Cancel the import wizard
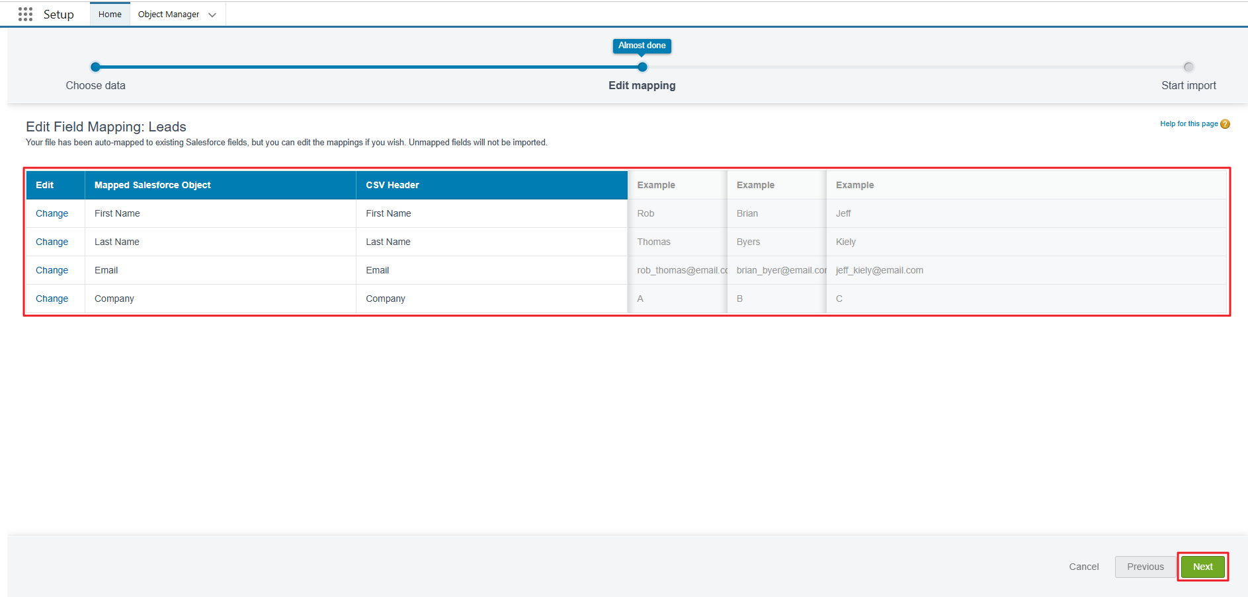 1083,567
